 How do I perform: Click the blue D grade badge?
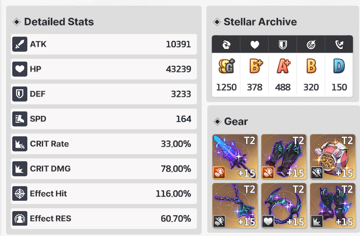339,66
